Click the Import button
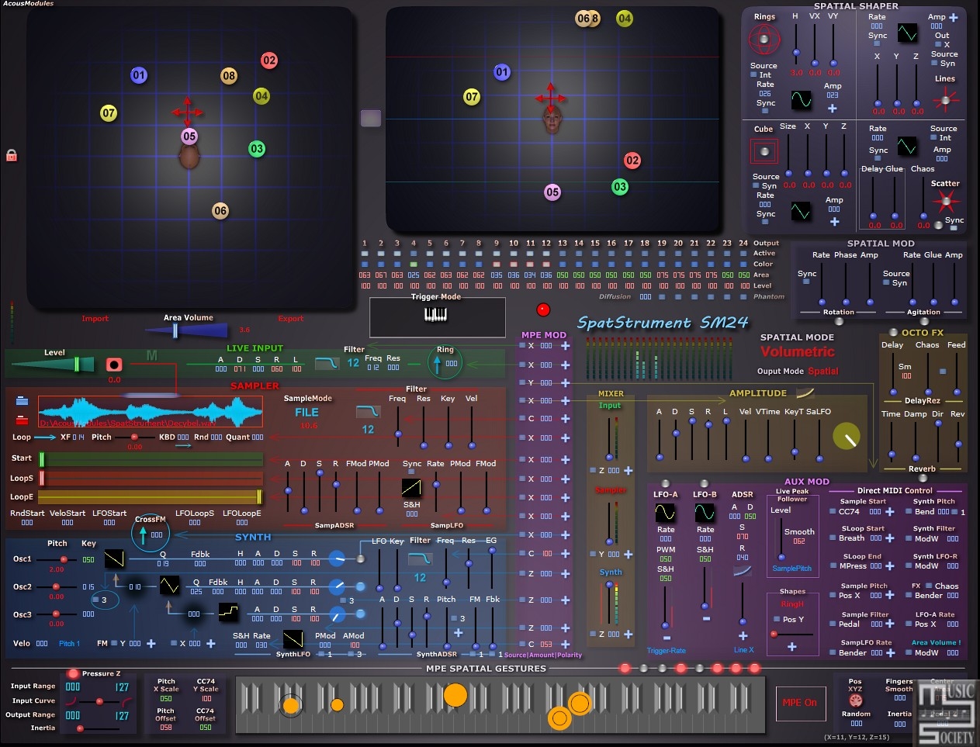Image resolution: width=980 pixels, height=747 pixels. pyautogui.click(x=95, y=319)
